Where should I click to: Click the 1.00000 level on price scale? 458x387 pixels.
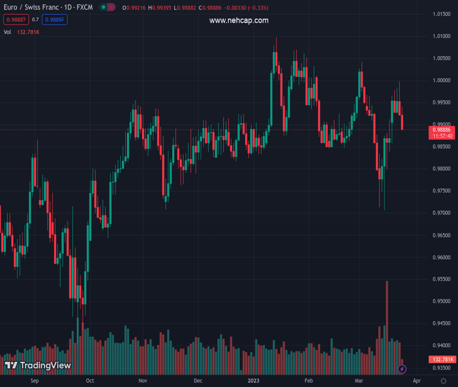(442, 80)
